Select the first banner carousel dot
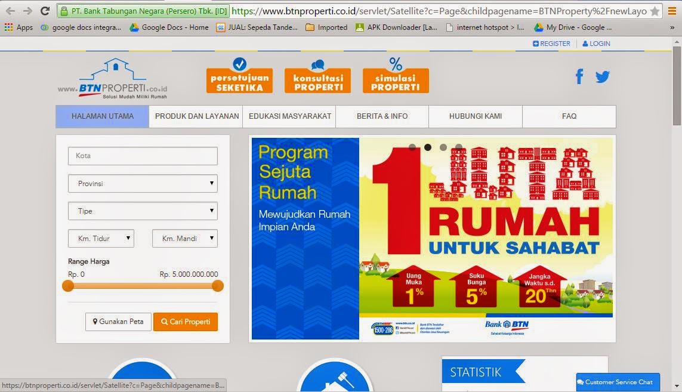 tap(412, 147)
